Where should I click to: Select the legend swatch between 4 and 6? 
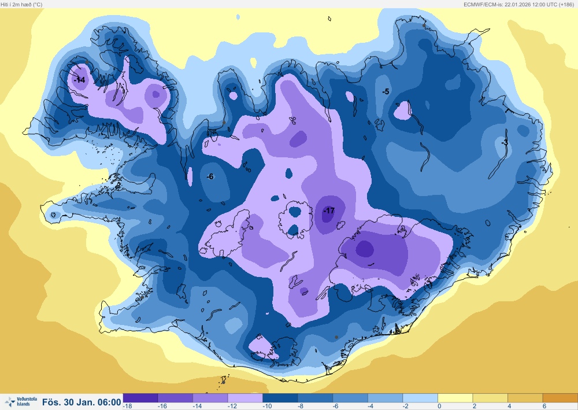click(525, 398)
